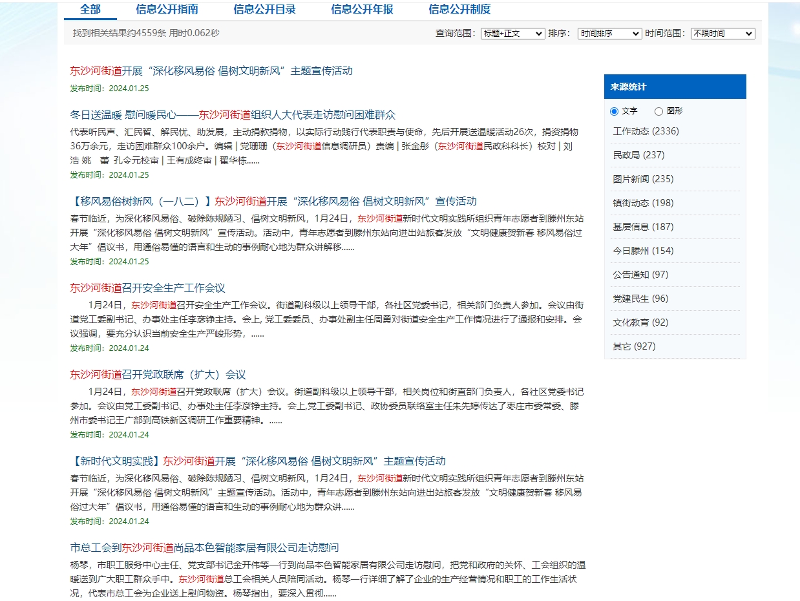
Task: Open the 冬日送温暖 慰问暖民心 article
Action: point(233,115)
